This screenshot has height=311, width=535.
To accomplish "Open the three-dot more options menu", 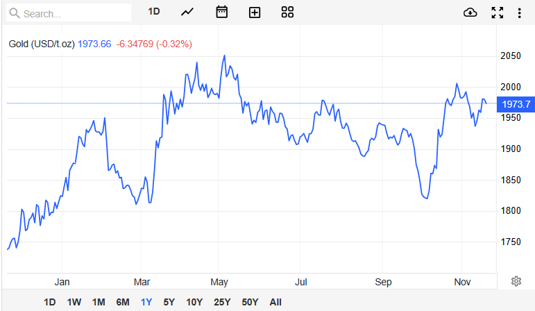I will pyautogui.click(x=519, y=13).
